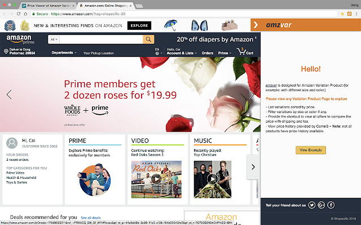This screenshot has width=361, height=225.
Task: Open the All search category dropdown
Action: coord(54,39)
